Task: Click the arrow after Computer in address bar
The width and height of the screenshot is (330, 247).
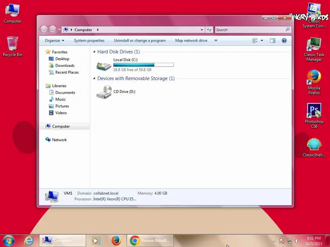Action: click(x=98, y=30)
